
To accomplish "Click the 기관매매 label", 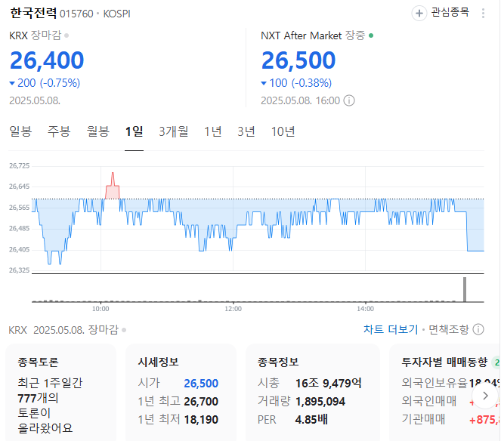I will pyautogui.click(x=423, y=419).
